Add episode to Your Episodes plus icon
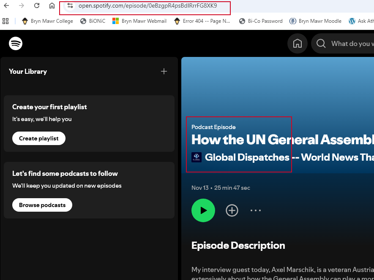 [232, 210]
